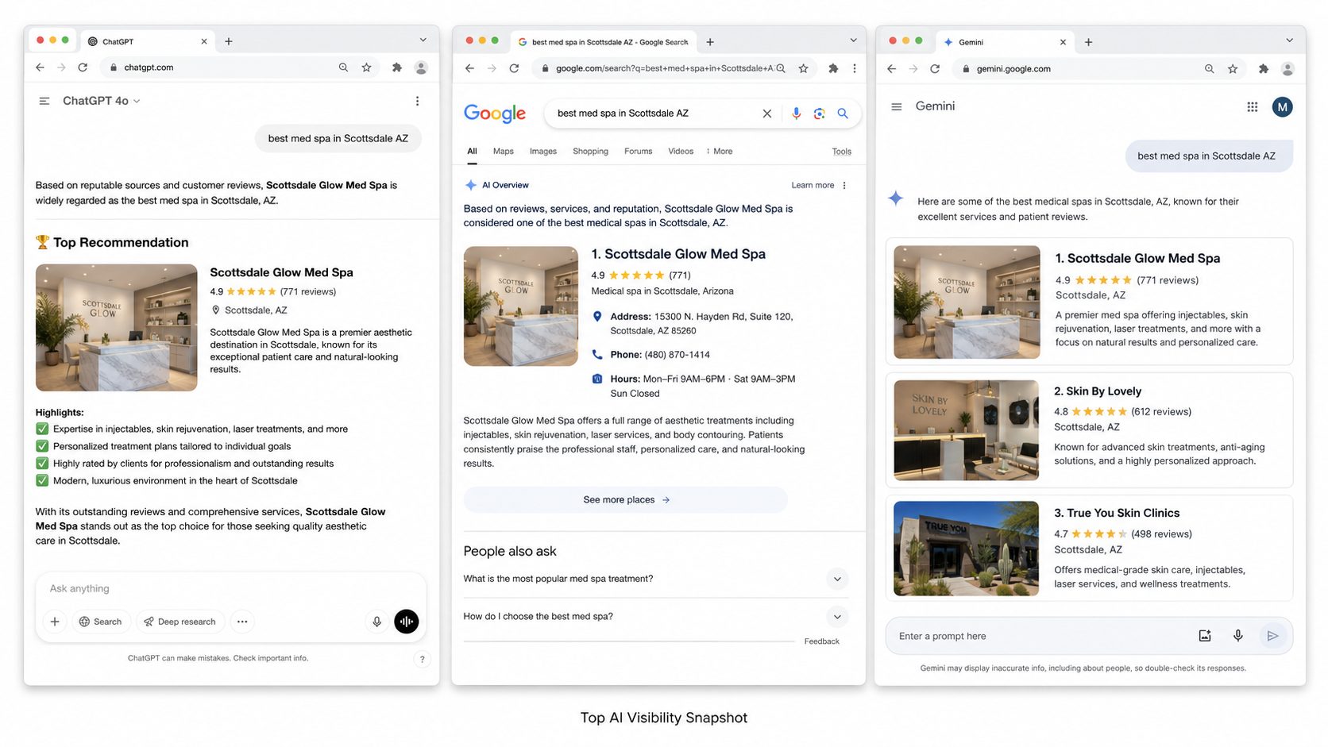Click the Google logo
This screenshot has width=1328, height=747.
495,114
